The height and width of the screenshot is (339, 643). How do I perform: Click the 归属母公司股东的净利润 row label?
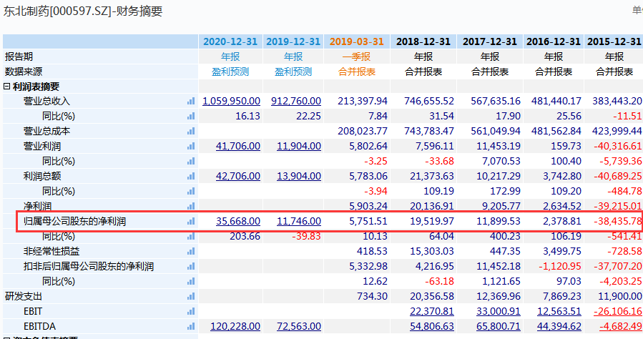pos(74,222)
